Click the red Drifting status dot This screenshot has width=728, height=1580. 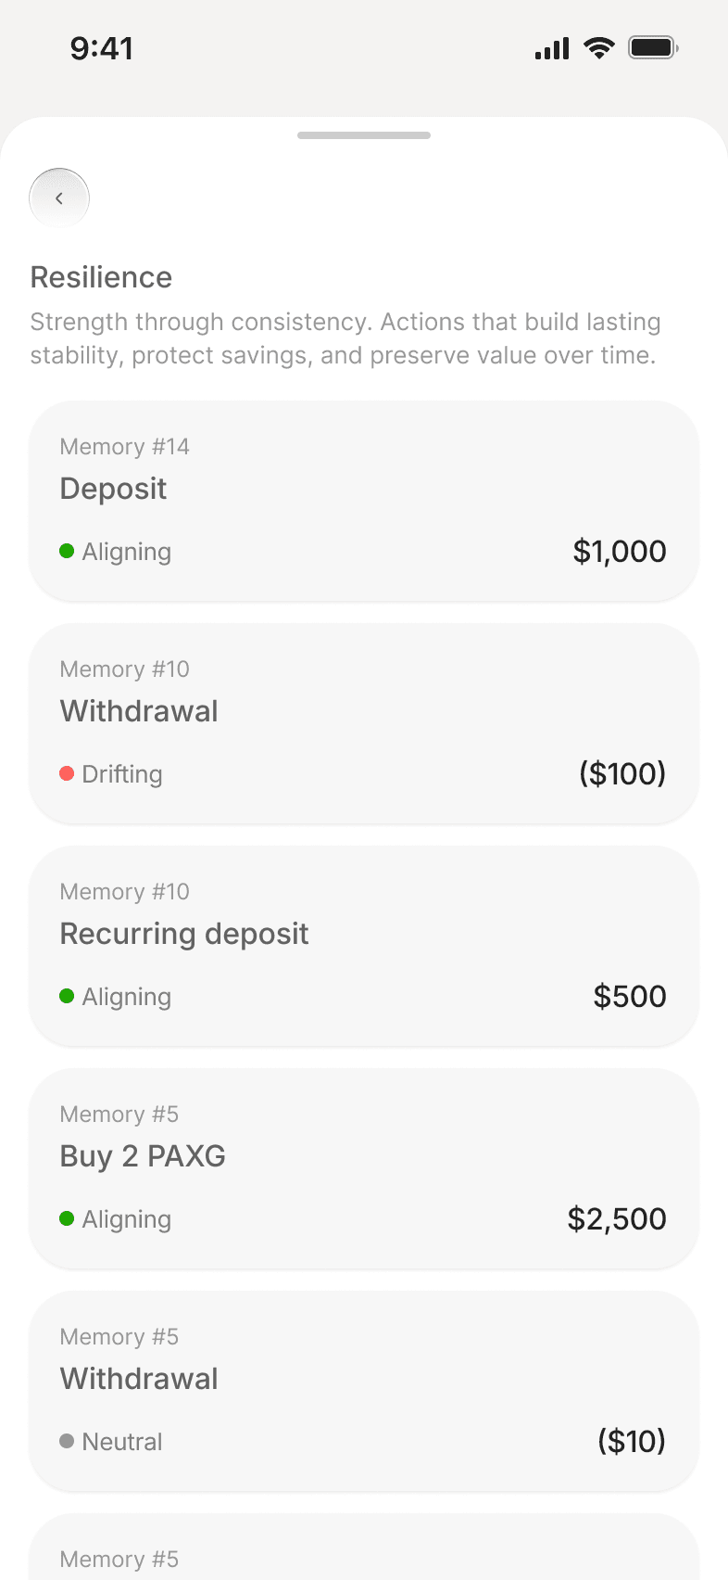point(67,773)
